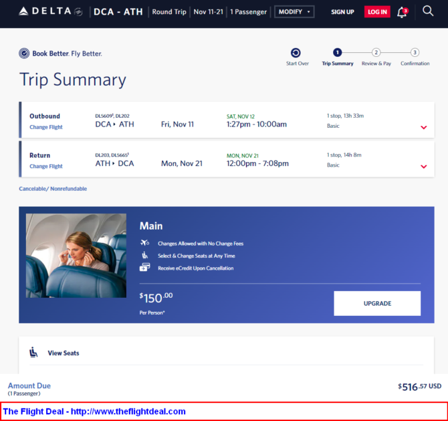Open the Cancelable/ Nonrefundable link
The width and height of the screenshot is (448, 421).
pos(53,189)
